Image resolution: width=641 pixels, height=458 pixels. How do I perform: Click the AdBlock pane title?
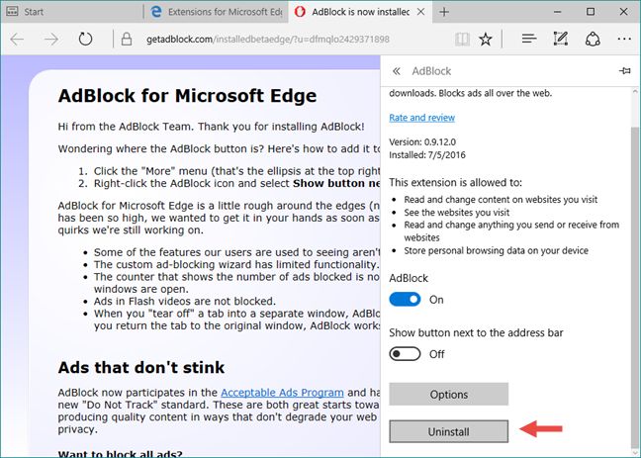(x=431, y=71)
